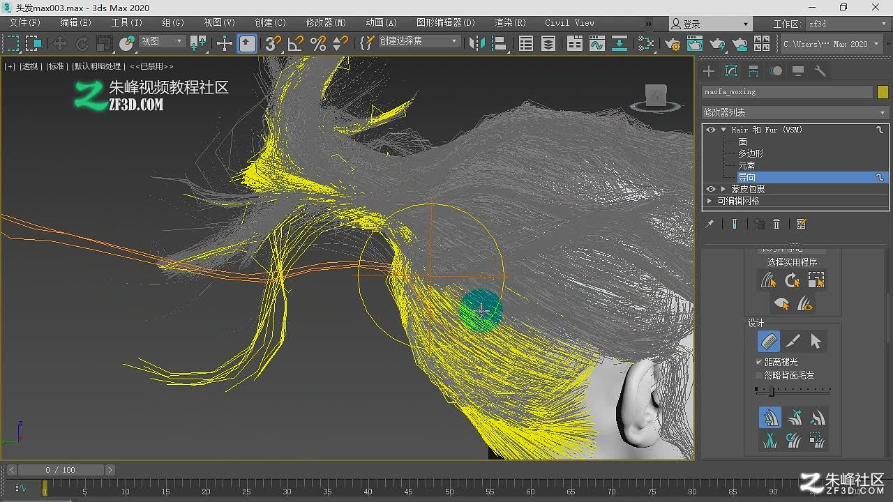
Task: Select the Hair Cut knife tool
Action: coord(793,342)
